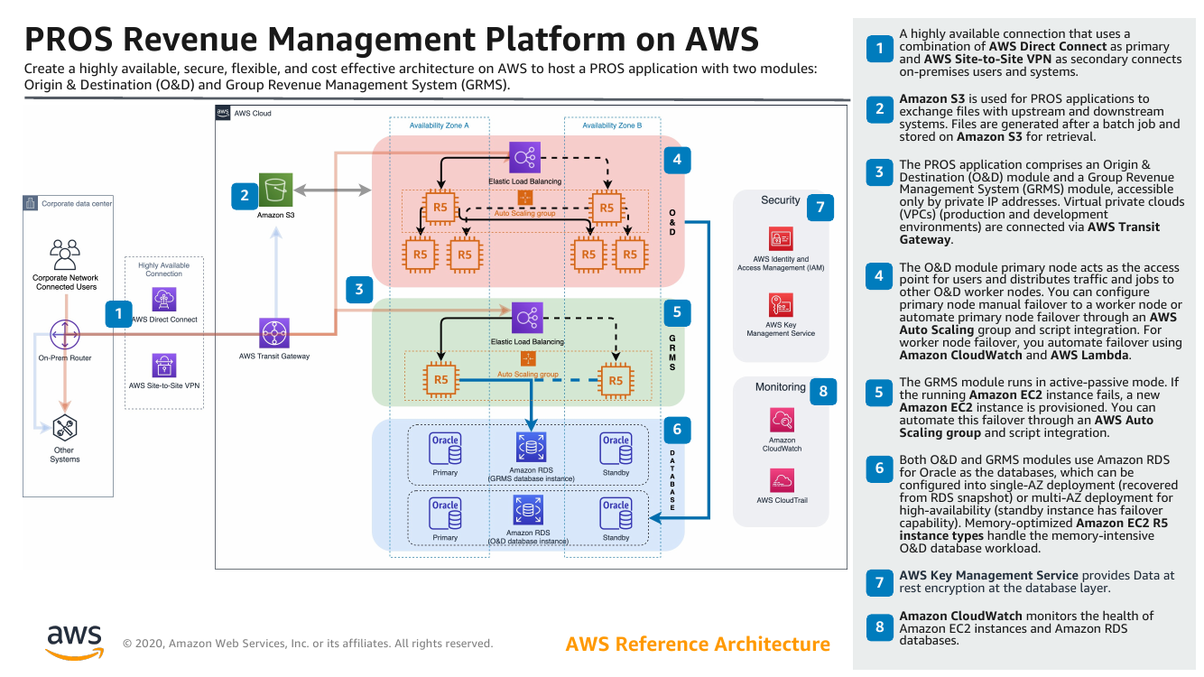The width and height of the screenshot is (1204, 677).
Task: Click the AWS Identity and Access Management icon
Action: (x=781, y=238)
